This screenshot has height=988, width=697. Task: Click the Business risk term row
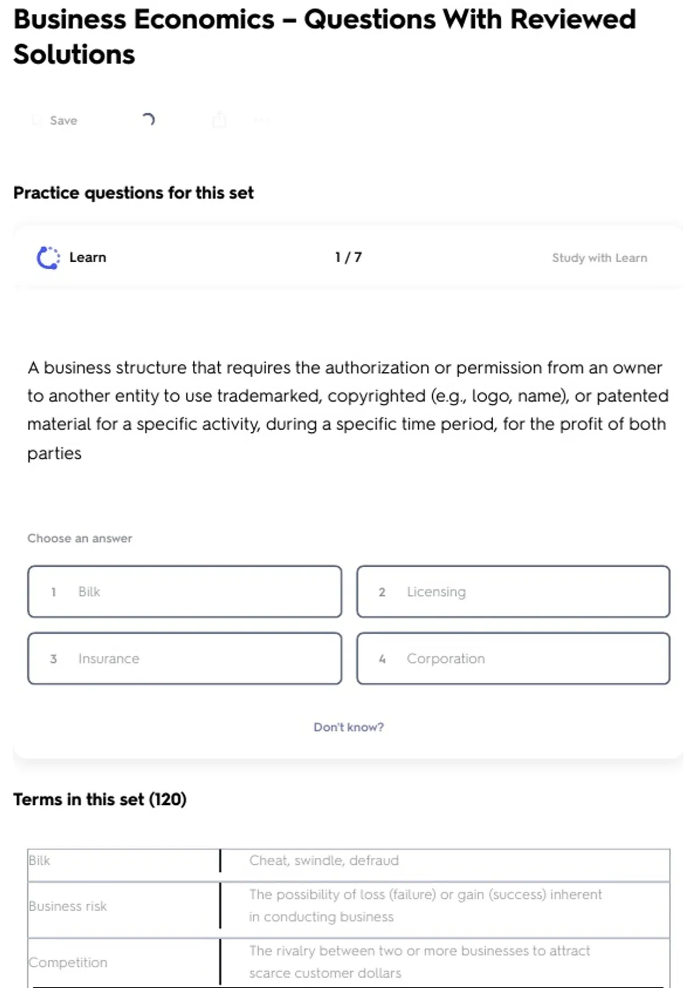[68, 906]
